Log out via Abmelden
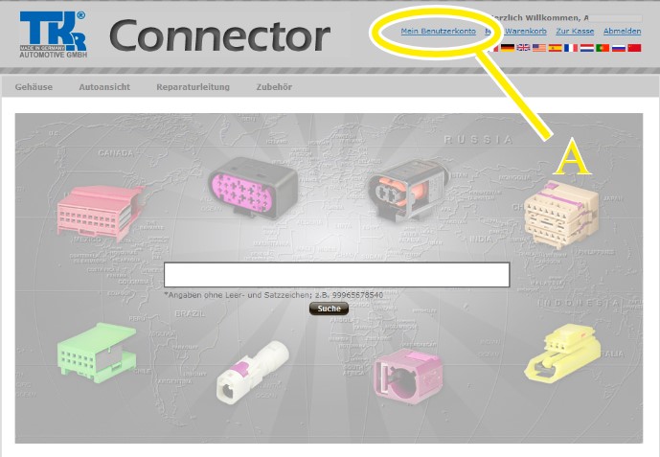The image size is (660, 457). coord(622,32)
